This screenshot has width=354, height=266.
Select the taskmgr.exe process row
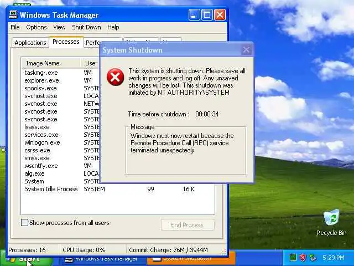pyautogui.click(x=61, y=73)
